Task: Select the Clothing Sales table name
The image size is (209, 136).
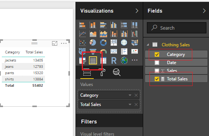Action: [176, 45]
